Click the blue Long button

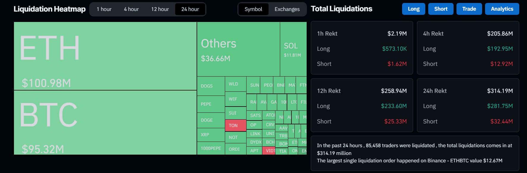point(413,9)
